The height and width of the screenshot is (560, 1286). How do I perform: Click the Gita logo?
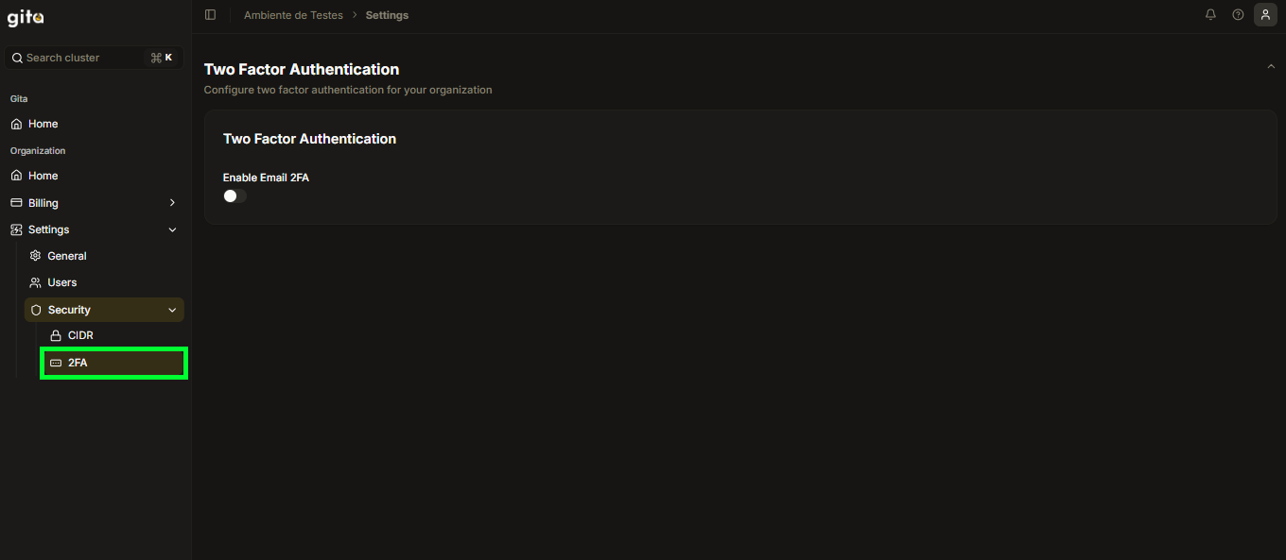point(26,17)
